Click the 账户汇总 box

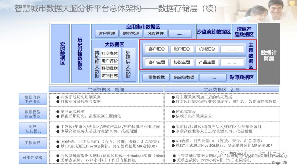[182, 49]
